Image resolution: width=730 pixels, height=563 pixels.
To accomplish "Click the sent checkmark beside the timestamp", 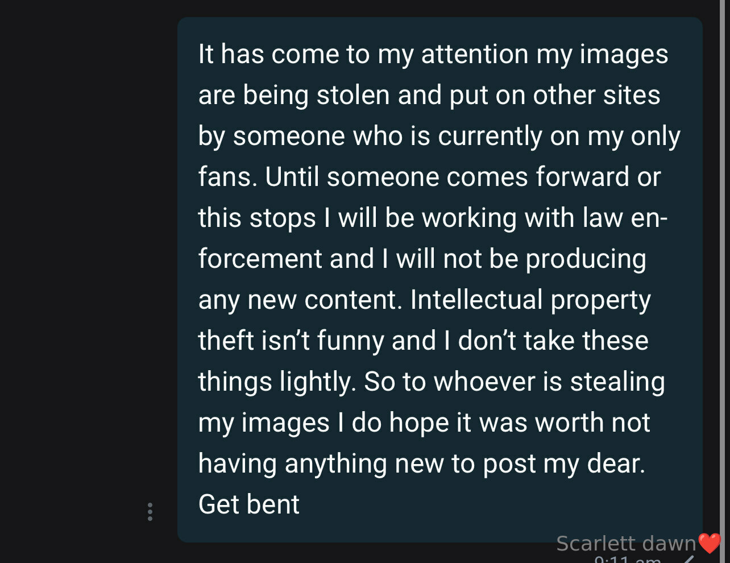I will pos(688,560).
